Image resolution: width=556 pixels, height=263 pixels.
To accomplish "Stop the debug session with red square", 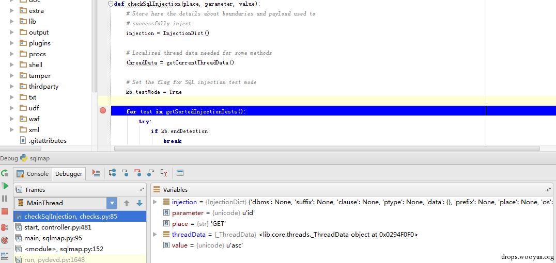I will coord(5,211).
